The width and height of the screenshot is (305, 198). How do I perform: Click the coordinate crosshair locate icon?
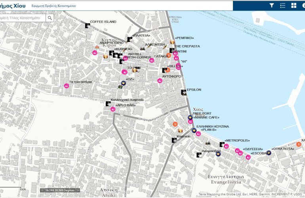42,190
